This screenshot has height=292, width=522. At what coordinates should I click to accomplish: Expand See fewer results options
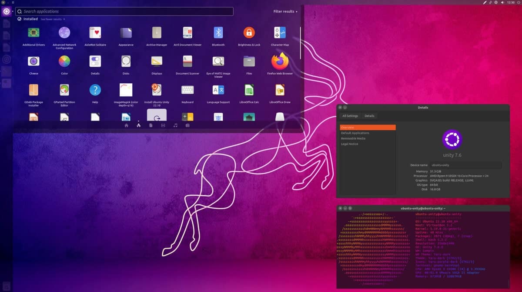pos(50,19)
